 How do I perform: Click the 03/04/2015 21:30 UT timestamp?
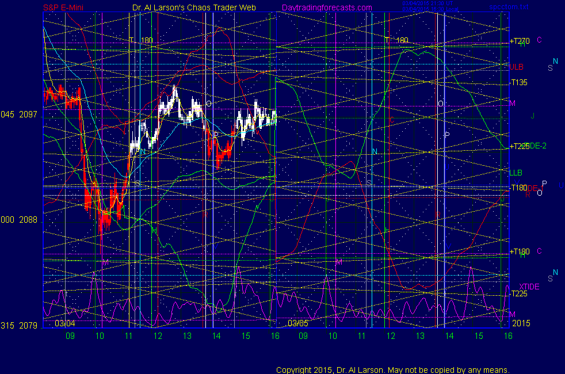[x=427, y=3]
